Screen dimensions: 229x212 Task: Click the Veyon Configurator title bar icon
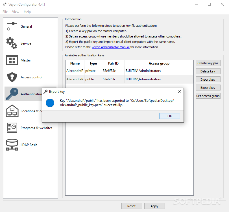point(5,5)
